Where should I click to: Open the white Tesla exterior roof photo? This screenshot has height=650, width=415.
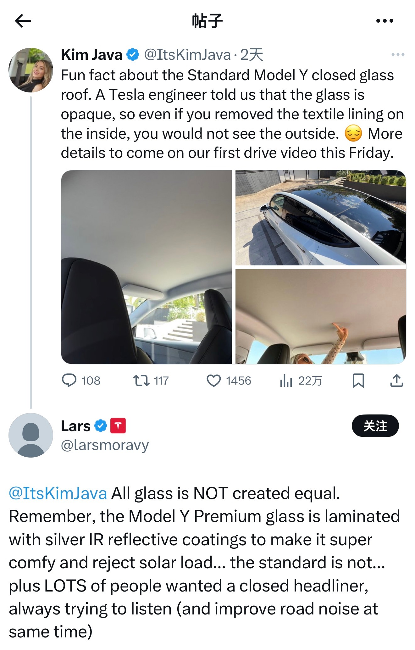[321, 218]
